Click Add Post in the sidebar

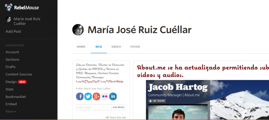pos(13,31)
